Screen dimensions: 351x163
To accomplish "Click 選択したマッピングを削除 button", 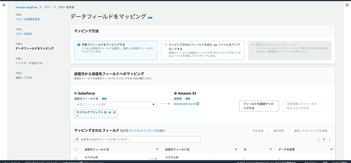I will (x=311, y=131).
